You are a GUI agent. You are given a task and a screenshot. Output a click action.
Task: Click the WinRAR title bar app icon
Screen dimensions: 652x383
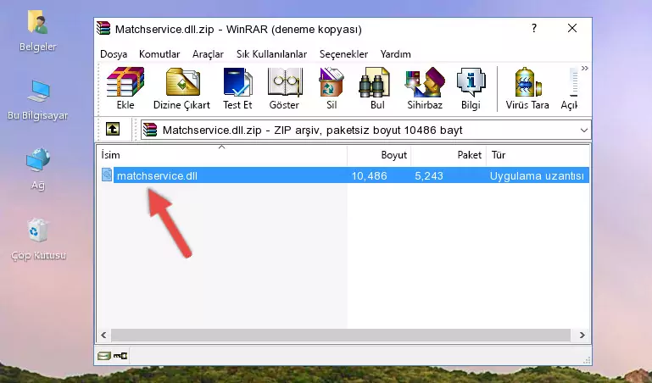103,28
